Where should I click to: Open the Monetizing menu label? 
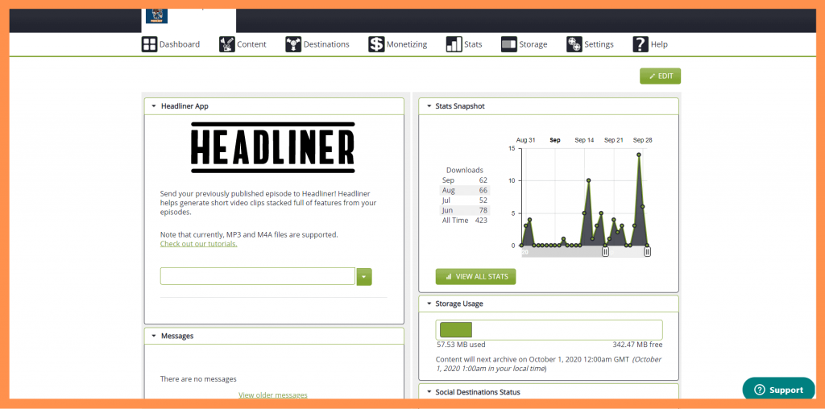pos(407,44)
